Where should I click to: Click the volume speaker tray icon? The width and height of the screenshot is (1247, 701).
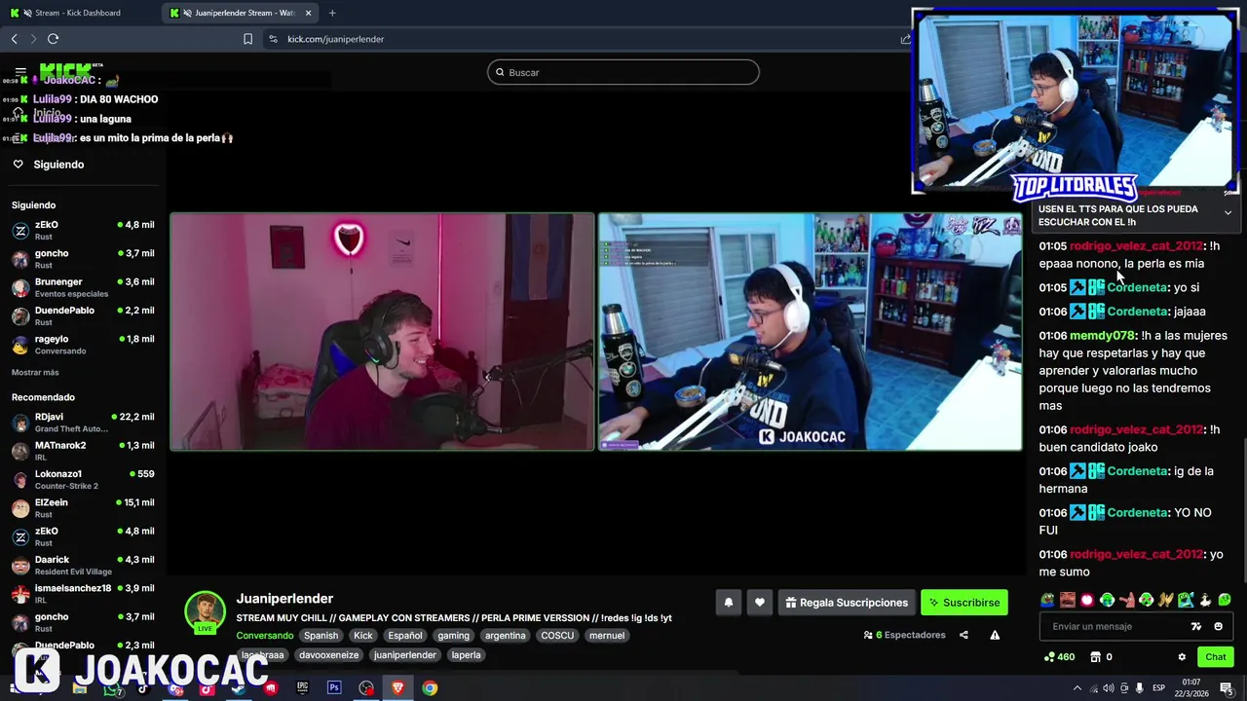click(1108, 687)
